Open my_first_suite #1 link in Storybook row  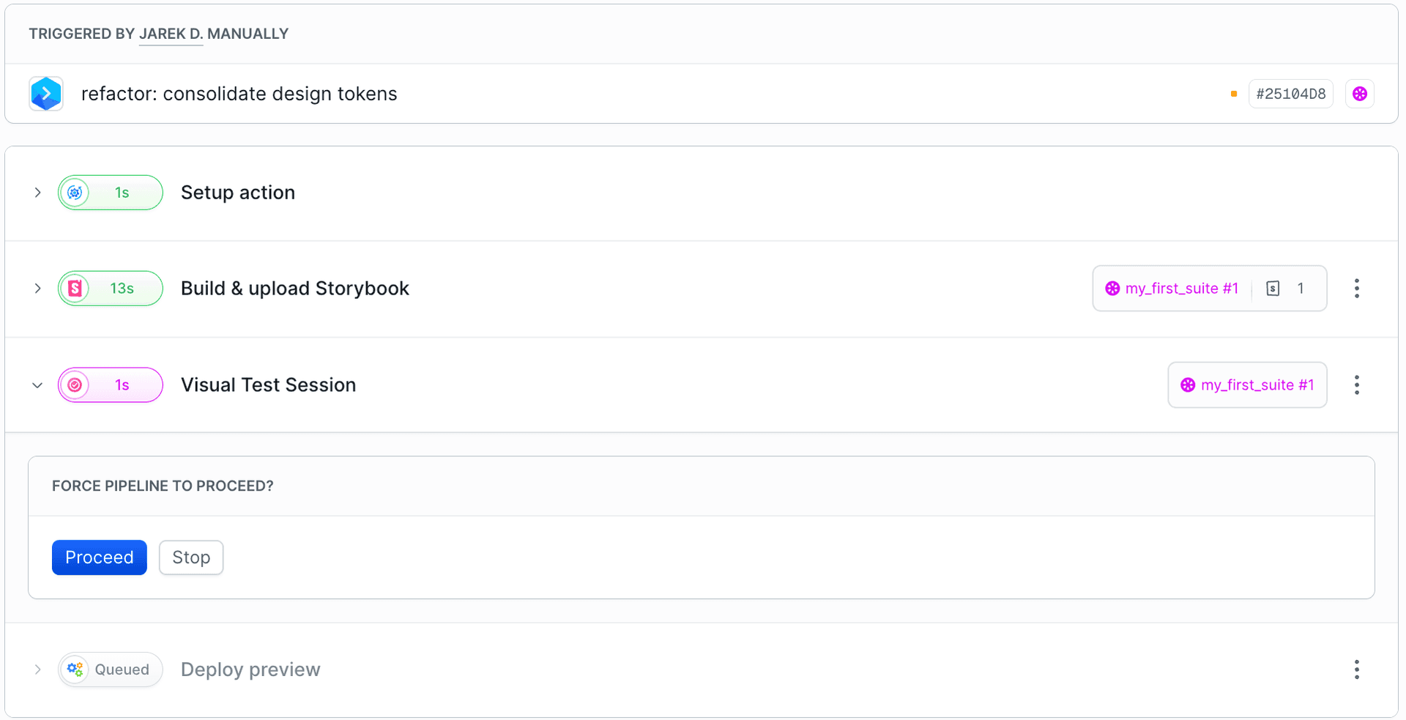pos(1181,289)
